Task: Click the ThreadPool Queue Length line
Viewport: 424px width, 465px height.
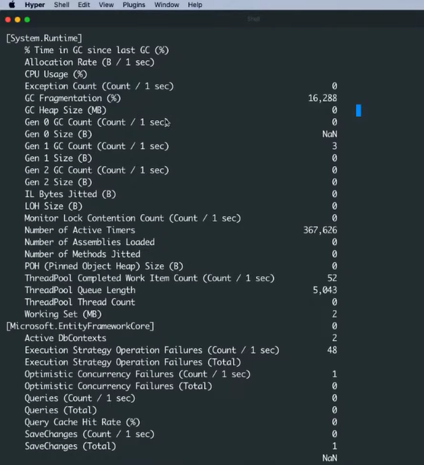Action: tap(80, 290)
